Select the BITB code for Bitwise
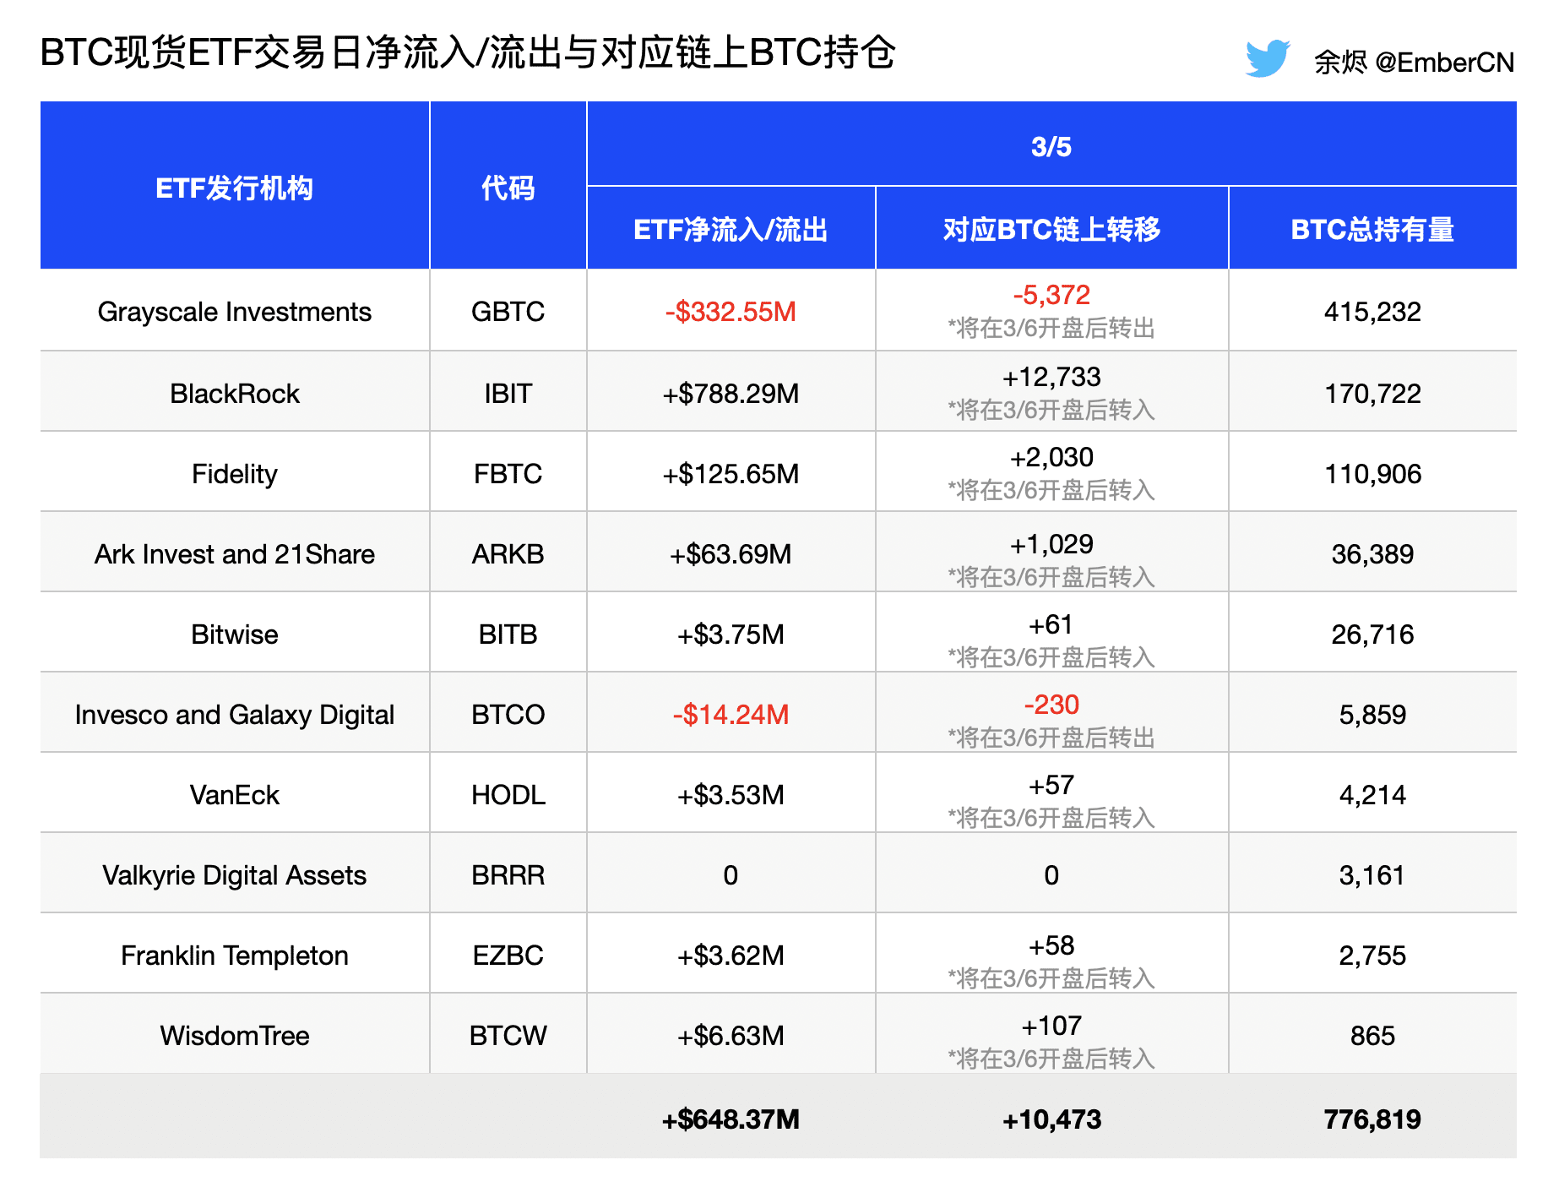Image resolution: width=1559 pixels, height=1198 pixels. point(508,634)
